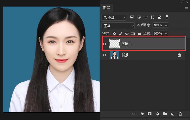Filter layers by shape layer type
Screen dimensions: 190x120
click(x=153, y=17)
